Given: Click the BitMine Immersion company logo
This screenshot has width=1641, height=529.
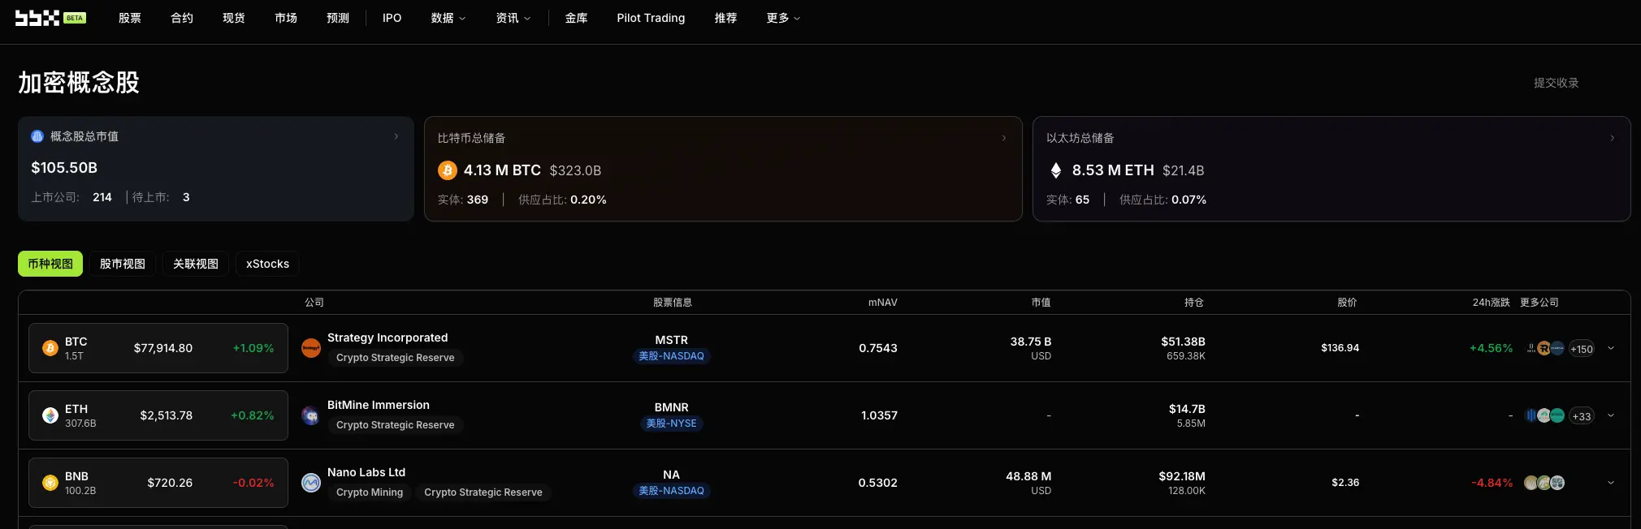Looking at the screenshot, I should pyautogui.click(x=311, y=415).
